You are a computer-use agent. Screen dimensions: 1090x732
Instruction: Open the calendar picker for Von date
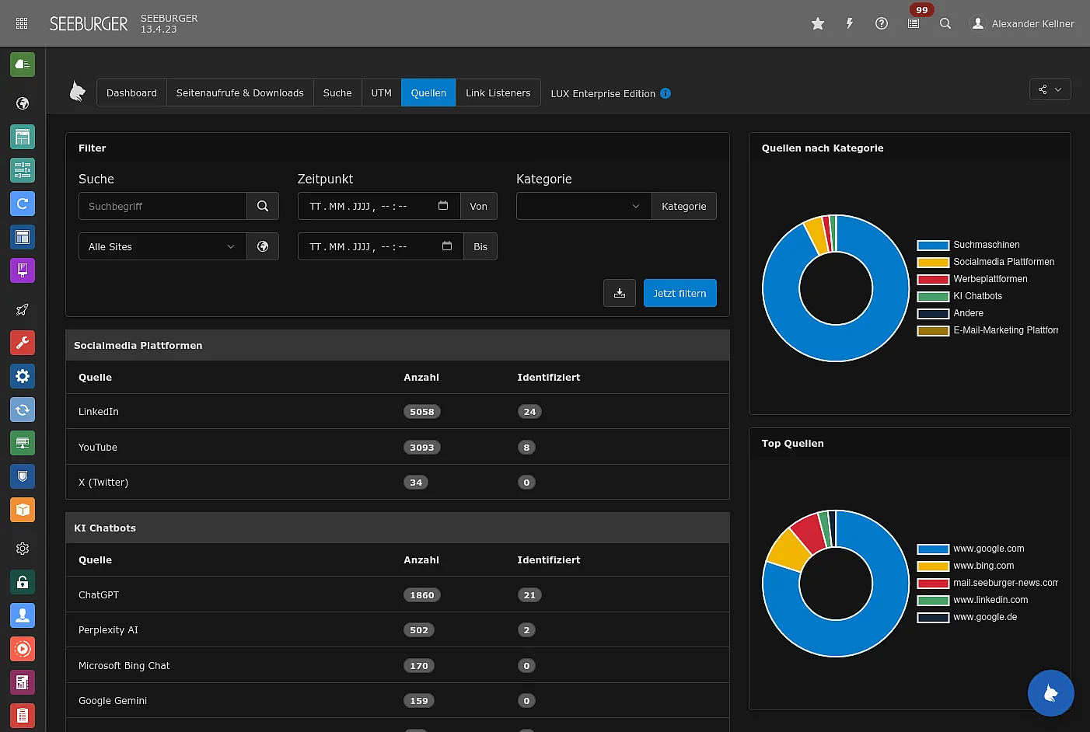click(443, 206)
